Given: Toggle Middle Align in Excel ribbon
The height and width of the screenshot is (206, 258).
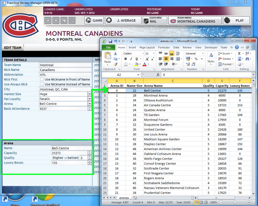Looking at the screenshot, I should pyautogui.click(x=166, y=53).
